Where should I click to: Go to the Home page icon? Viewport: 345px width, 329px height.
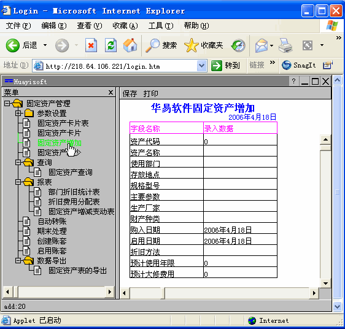(x=130, y=45)
